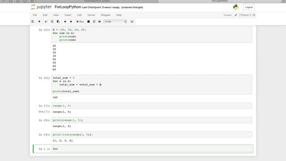Click the output value 160
Image resolution: width=286 pixels, height=161 pixels.
(55, 97)
